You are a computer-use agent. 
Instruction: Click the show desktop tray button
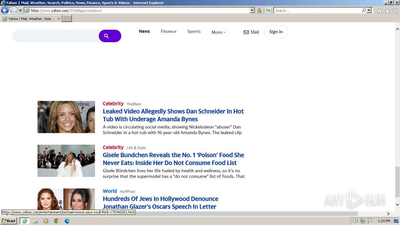[396, 221]
